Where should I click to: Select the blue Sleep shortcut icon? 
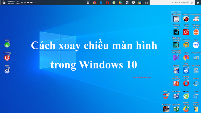pos(7,70)
